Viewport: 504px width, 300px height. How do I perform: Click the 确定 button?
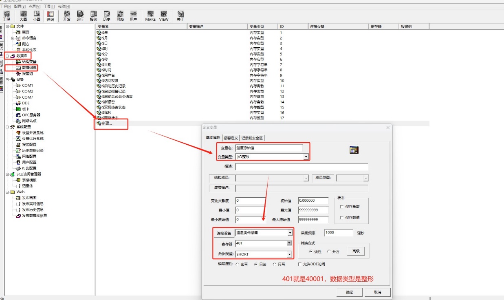pyautogui.click(x=350, y=292)
